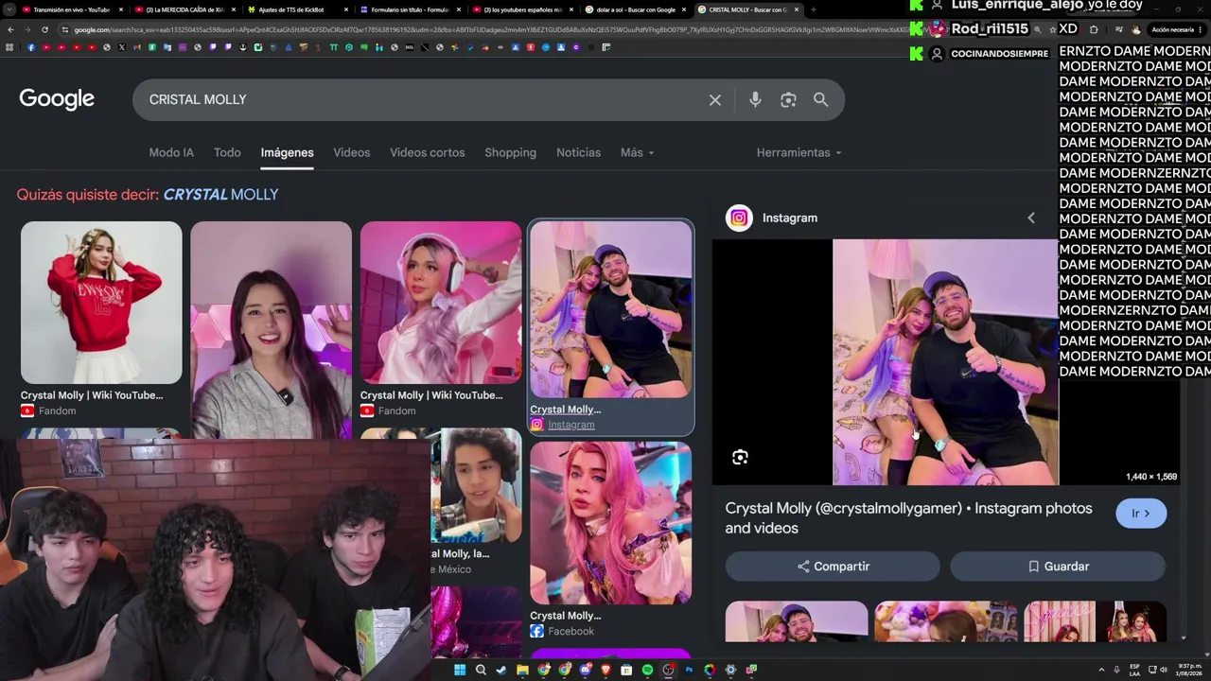Open Spotify from the taskbar
Viewport: 1211px width, 681px height.
647,670
